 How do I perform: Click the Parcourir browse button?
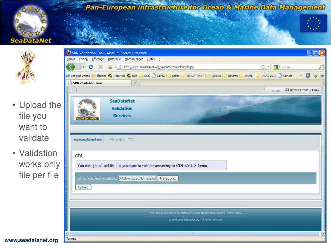click(x=168, y=178)
